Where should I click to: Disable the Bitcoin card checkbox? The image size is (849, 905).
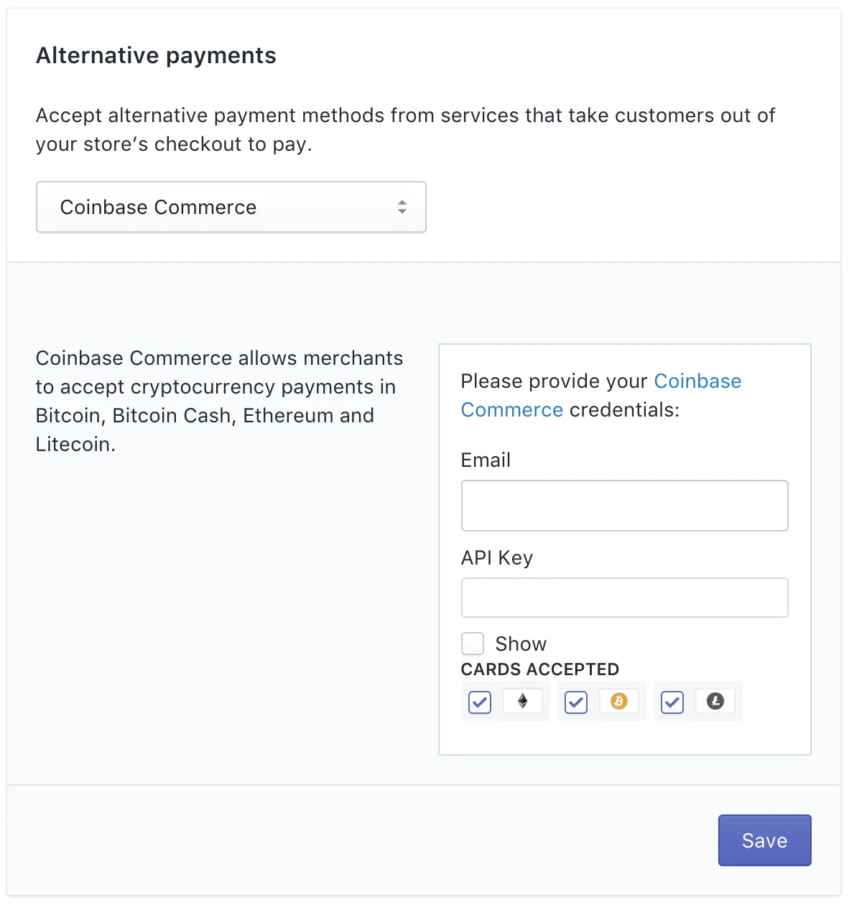pos(575,702)
